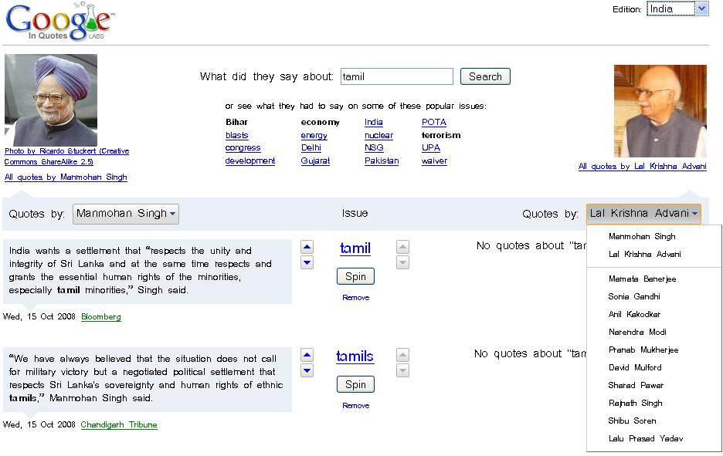Collapse the Lal Krishna Advani dropdown

click(x=643, y=214)
